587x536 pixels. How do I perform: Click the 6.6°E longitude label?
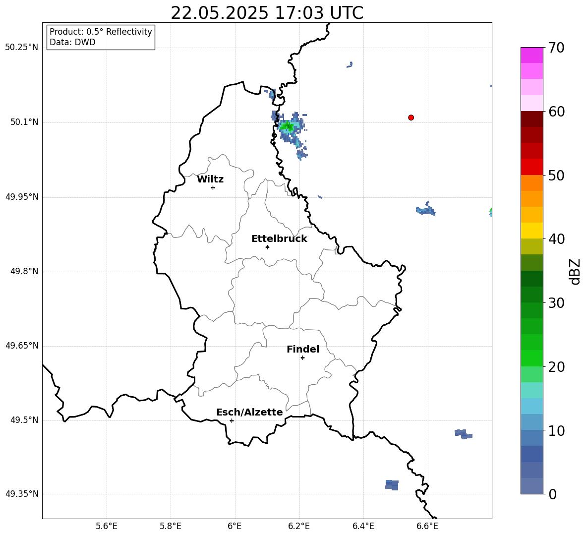[427, 526]
